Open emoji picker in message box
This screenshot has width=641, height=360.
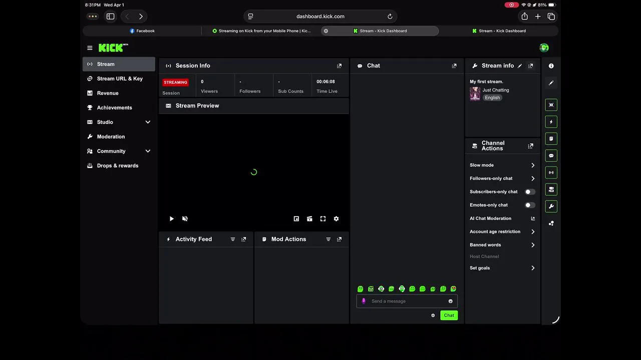pyautogui.click(x=451, y=301)
